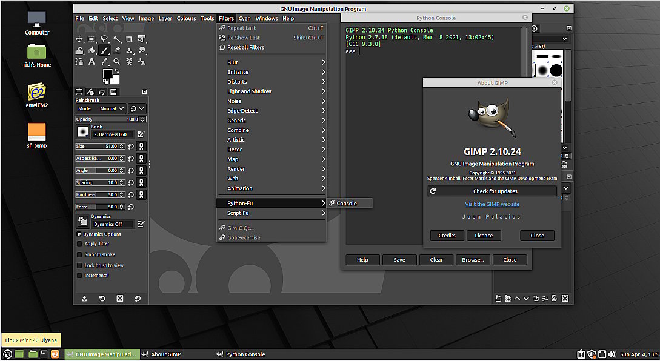Select the Zoom magnifier tool
Image resolution: width=660 pixels, height=361 pixels.
(117, 62)
